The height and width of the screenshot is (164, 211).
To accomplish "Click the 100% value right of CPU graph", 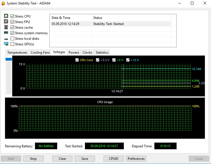I will point(195,106).
